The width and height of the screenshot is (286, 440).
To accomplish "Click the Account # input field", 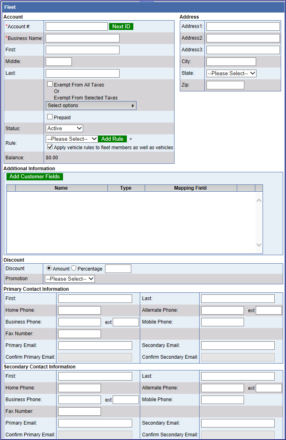I will (x=76, y=27).
